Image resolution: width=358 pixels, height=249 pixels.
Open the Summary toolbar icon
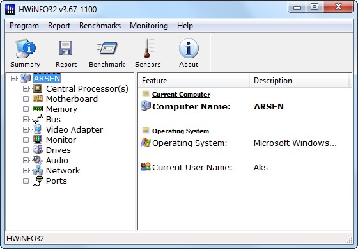[x=26, y=49]
